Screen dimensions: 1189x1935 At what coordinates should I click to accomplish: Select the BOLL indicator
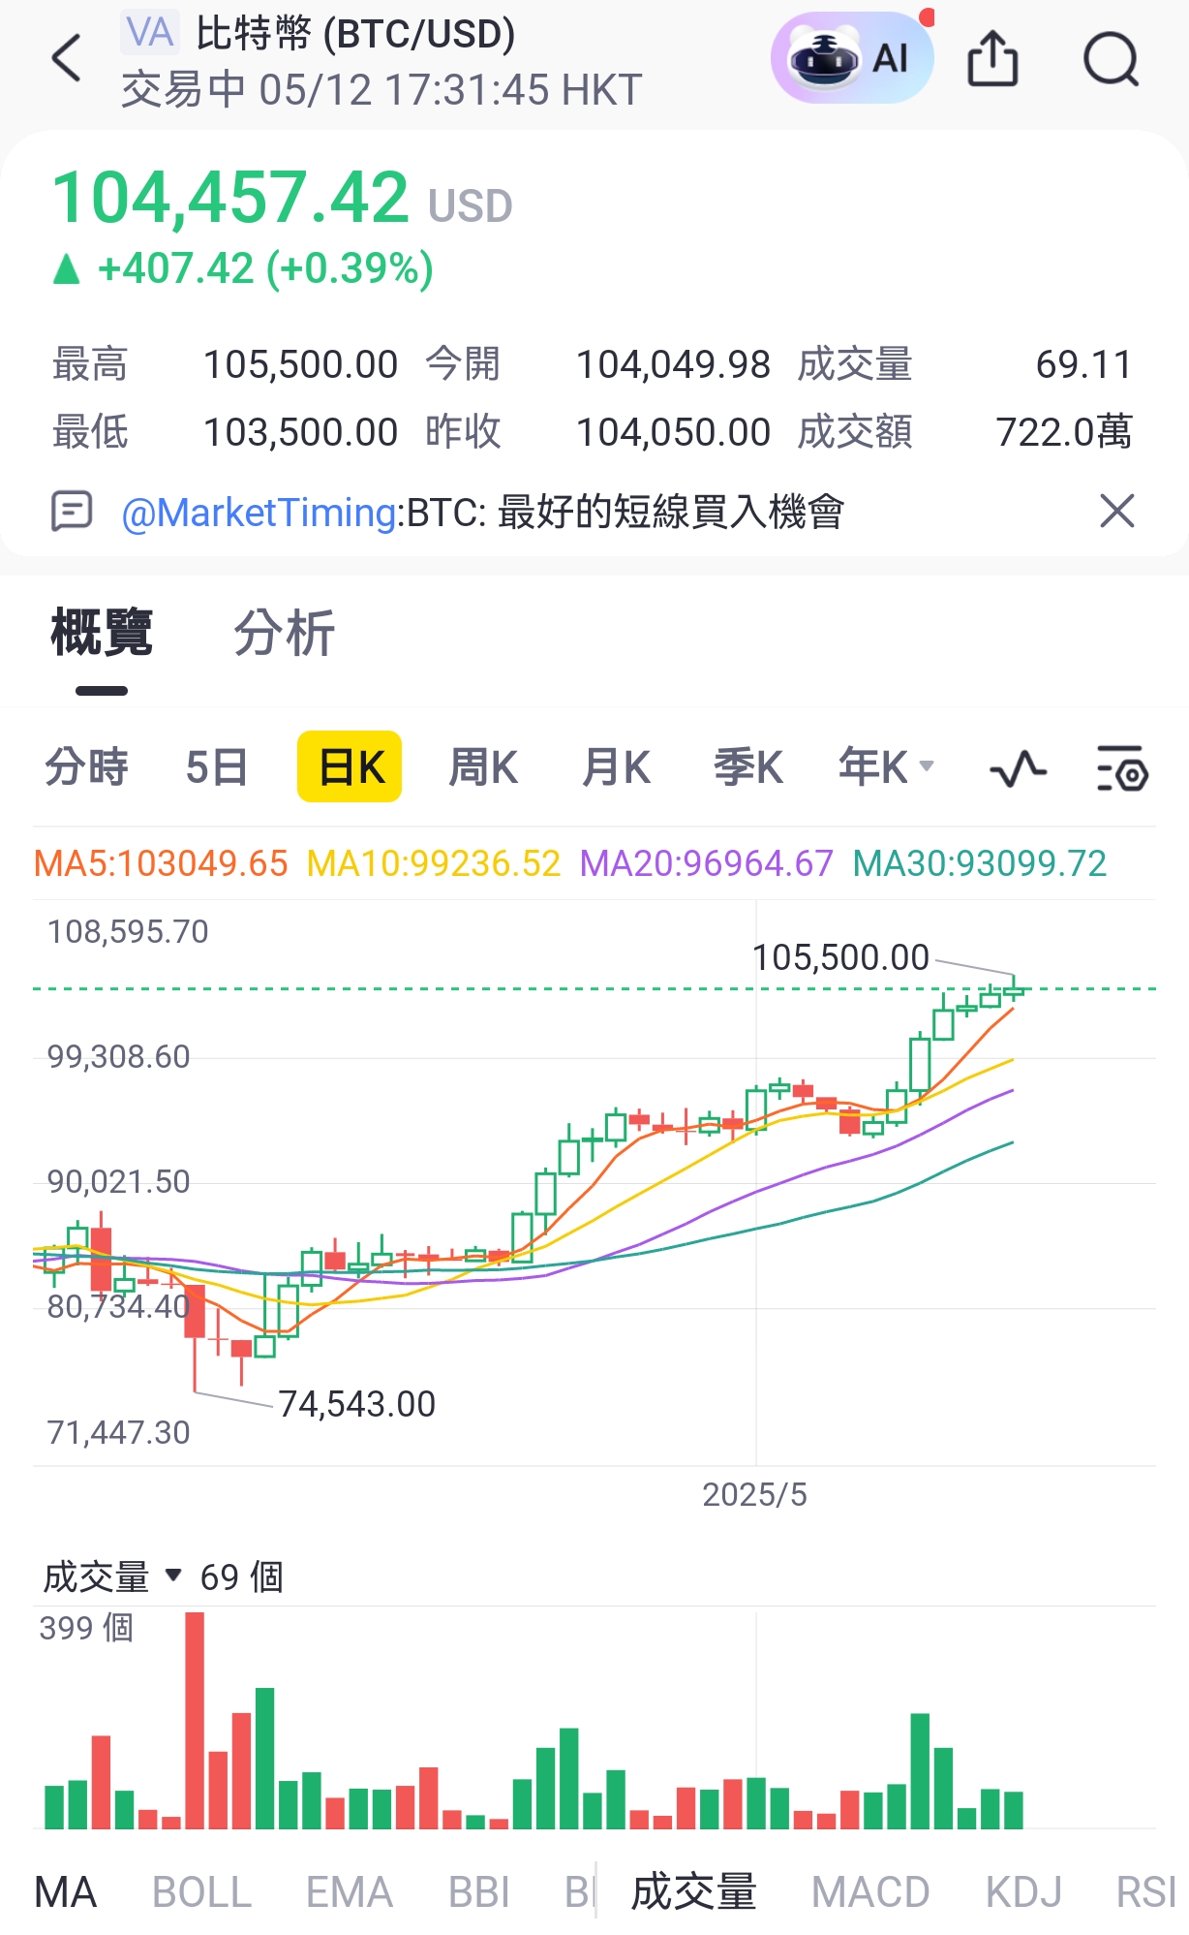coord(201,1891)
